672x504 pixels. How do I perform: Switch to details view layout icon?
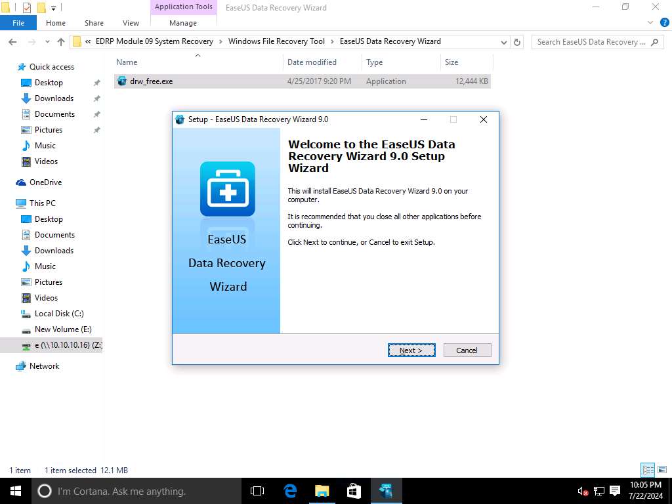(x=648, y=470)
